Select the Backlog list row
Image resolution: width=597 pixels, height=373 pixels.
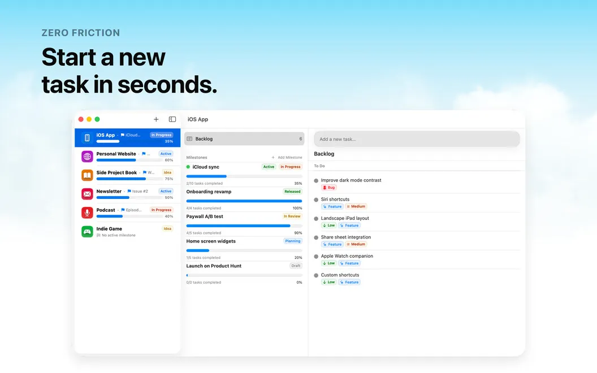[x=244, y=139]
